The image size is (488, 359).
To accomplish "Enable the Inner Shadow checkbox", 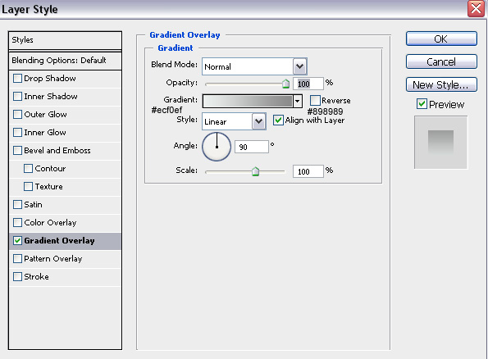I will pos(17,96).
